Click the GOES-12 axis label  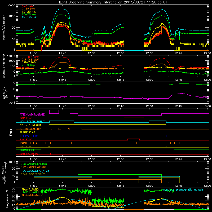pyautogui.click(x=5, y=92)
